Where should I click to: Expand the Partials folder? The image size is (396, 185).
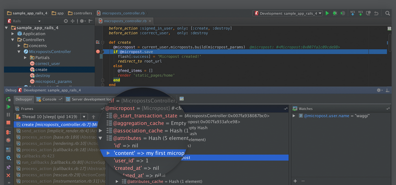click(25, 57)
